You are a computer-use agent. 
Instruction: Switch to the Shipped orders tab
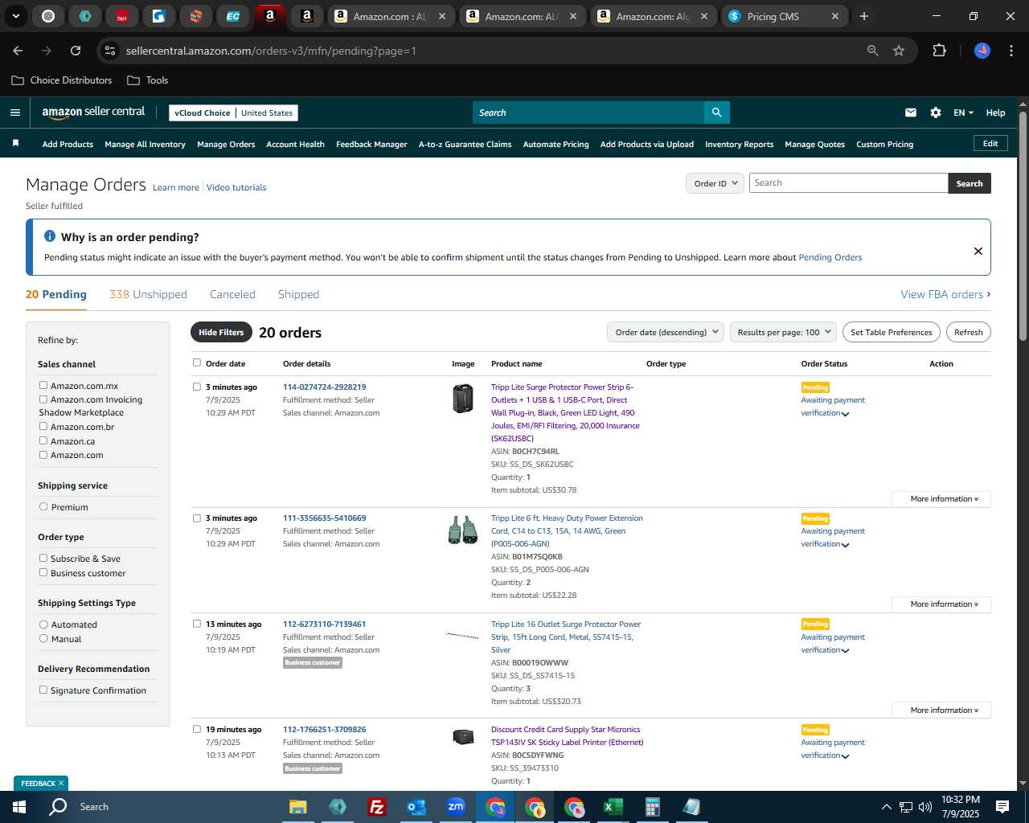coord(298,294)
